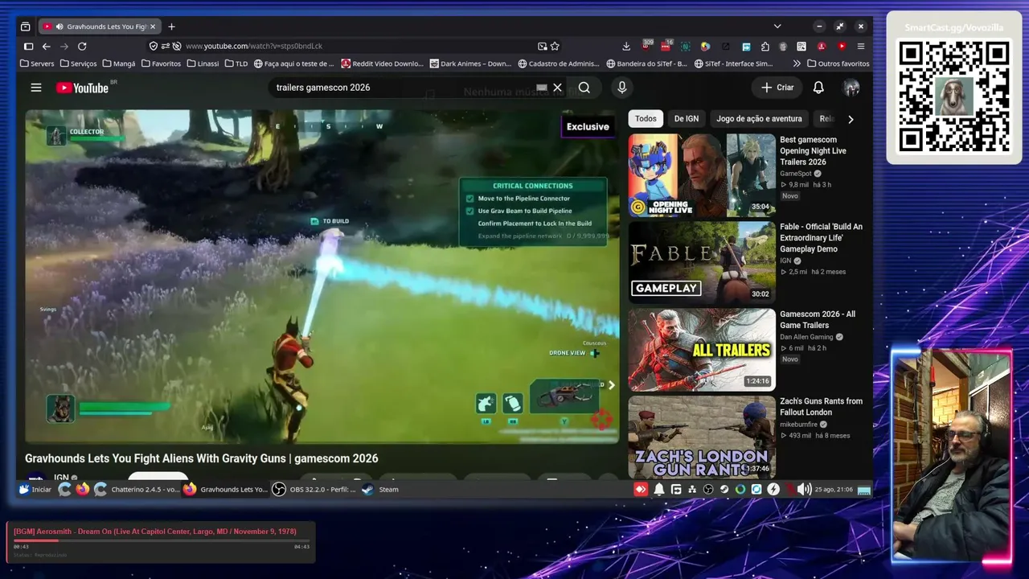Open the YouTube guide hamburger menu

point(36,88)
